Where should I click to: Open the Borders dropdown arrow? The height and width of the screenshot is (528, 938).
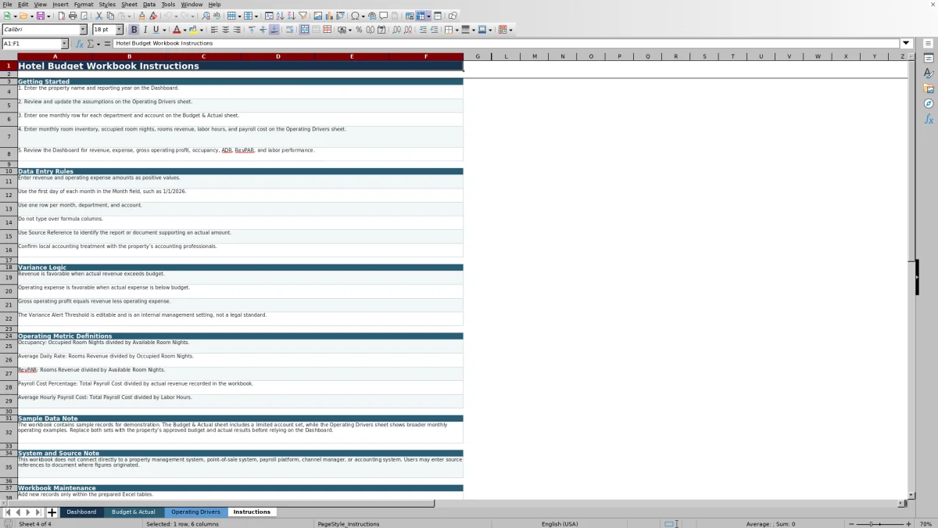pos(456,30)
